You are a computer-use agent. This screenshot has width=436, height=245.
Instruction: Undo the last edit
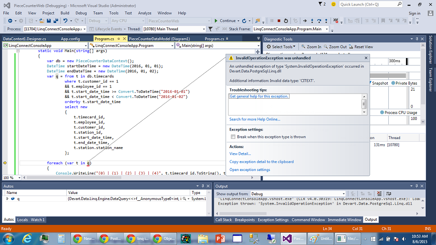pos(66,21)
